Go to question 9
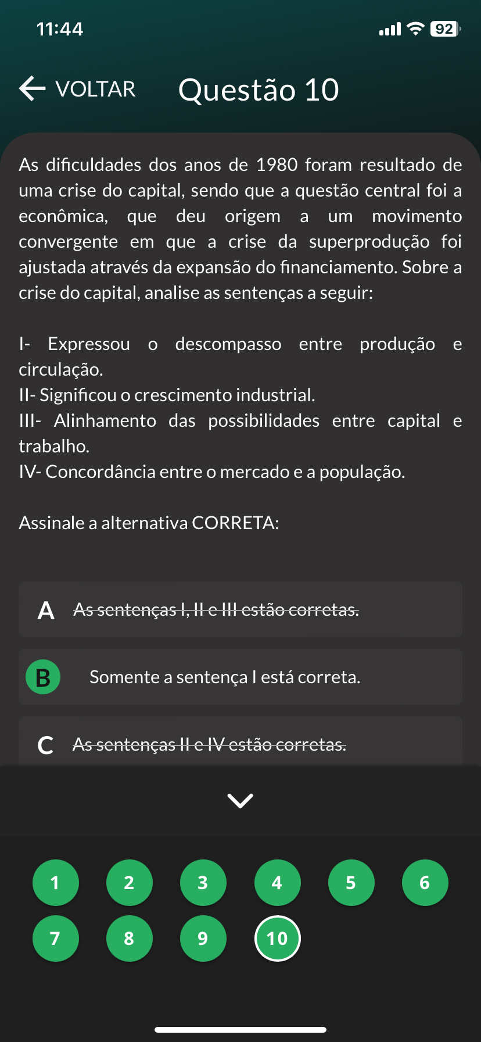The height and width of the screenshot is (1042, 481). click(203, 938)
